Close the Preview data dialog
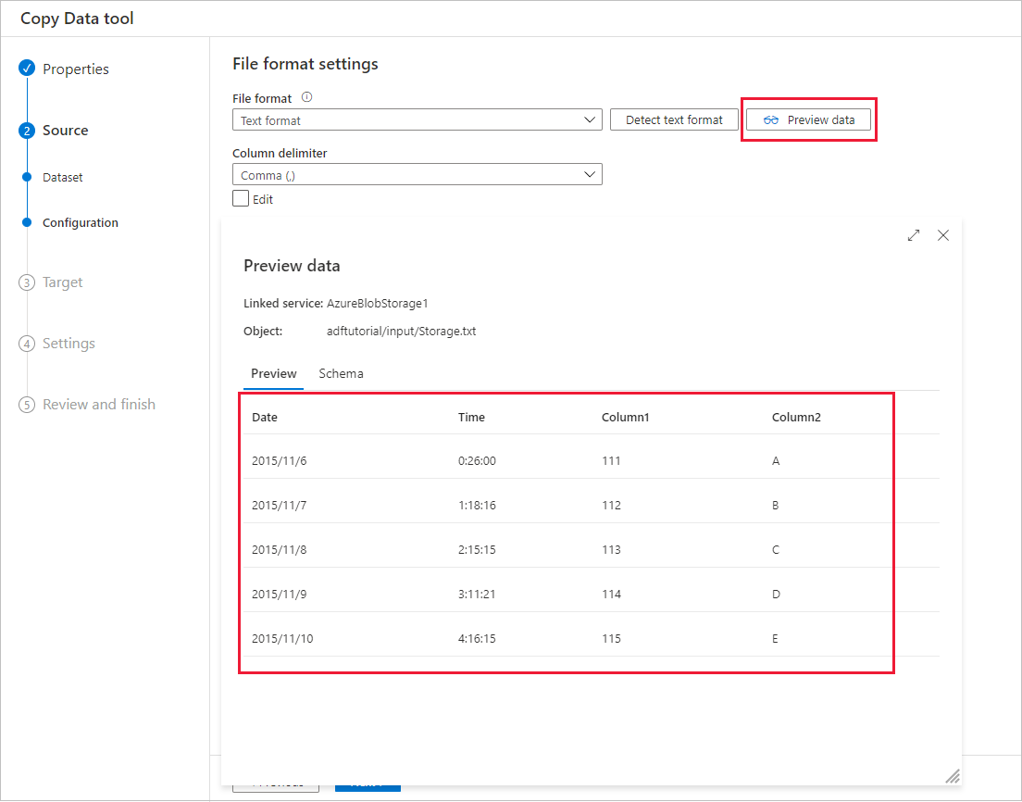This screenshot has height=802, width=1022. tap(942, 235)
